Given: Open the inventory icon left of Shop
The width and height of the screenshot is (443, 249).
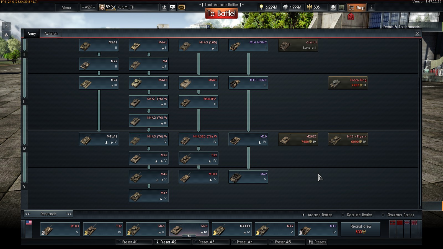Looking at the screenshot, I should [342, 7].
